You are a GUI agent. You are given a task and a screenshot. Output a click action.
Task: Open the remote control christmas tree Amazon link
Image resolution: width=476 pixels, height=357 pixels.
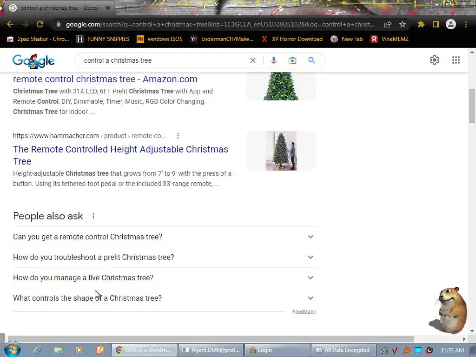pyautogui.click(x=105, y=79)
